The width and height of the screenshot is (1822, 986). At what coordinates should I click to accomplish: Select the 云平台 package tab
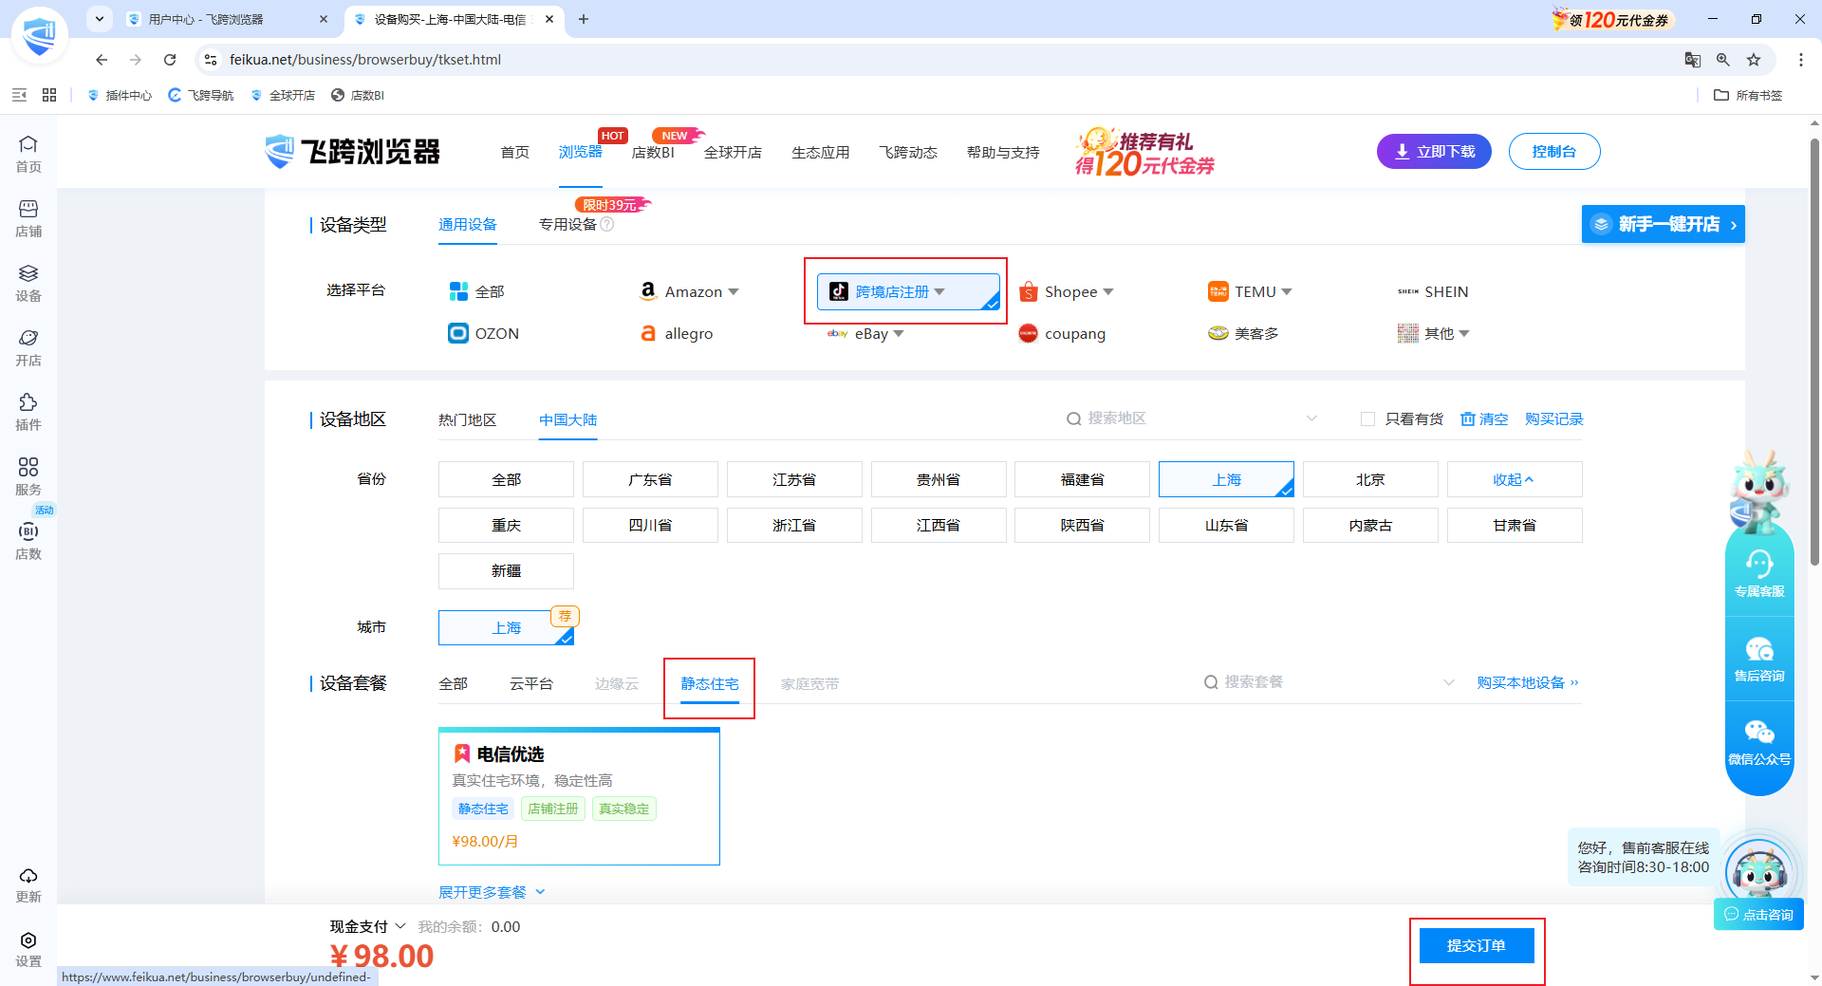(x=531, y=683)
